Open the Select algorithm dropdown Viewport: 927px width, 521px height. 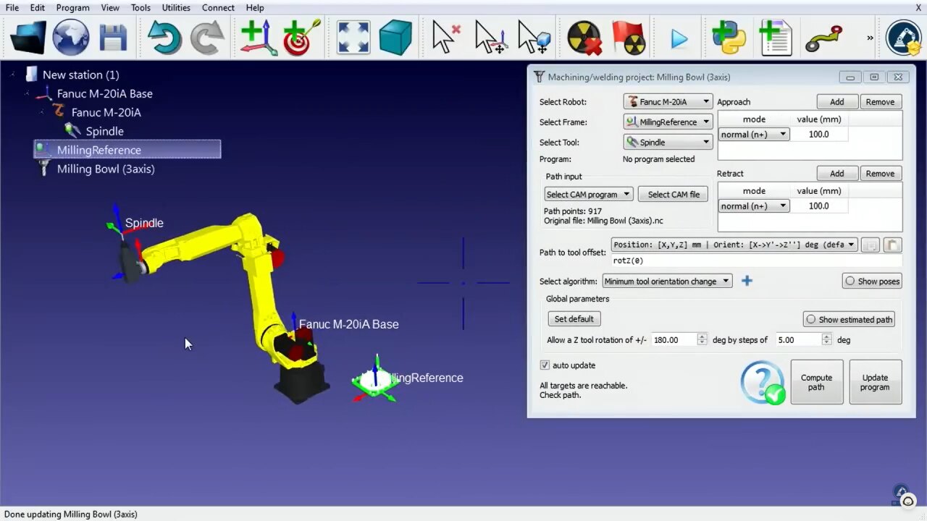[667, 281]
